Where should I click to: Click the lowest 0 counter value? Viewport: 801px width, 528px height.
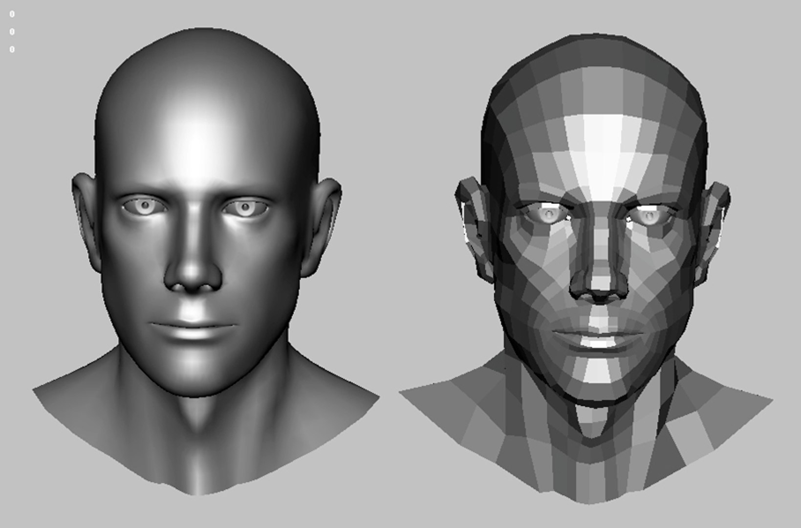12,49
